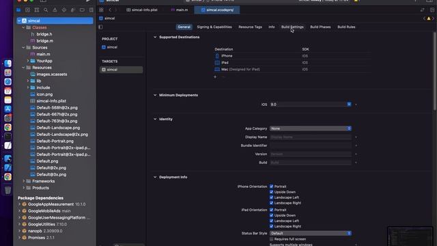Click the Version input field
The height and width of the screenshot is (246, 437).
311,154
